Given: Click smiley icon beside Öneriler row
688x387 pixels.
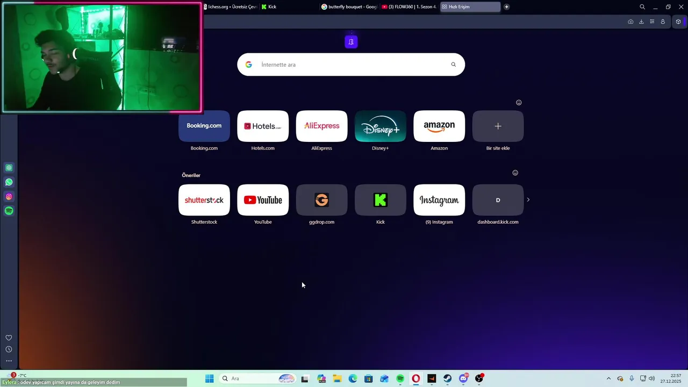Looking at the screenshot, I should pos(515,173).
